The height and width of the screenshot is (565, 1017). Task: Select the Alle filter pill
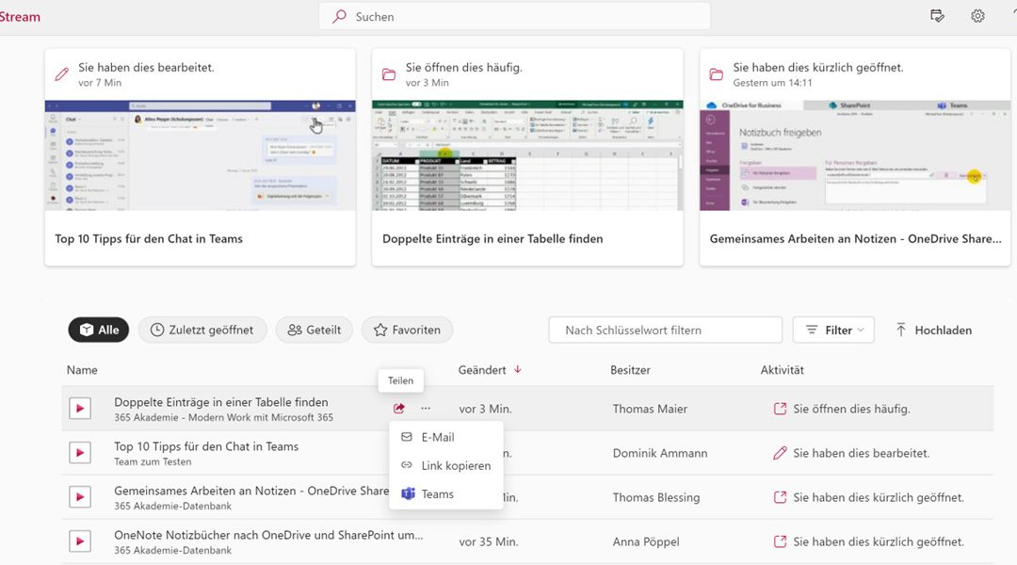pos(99,330)
